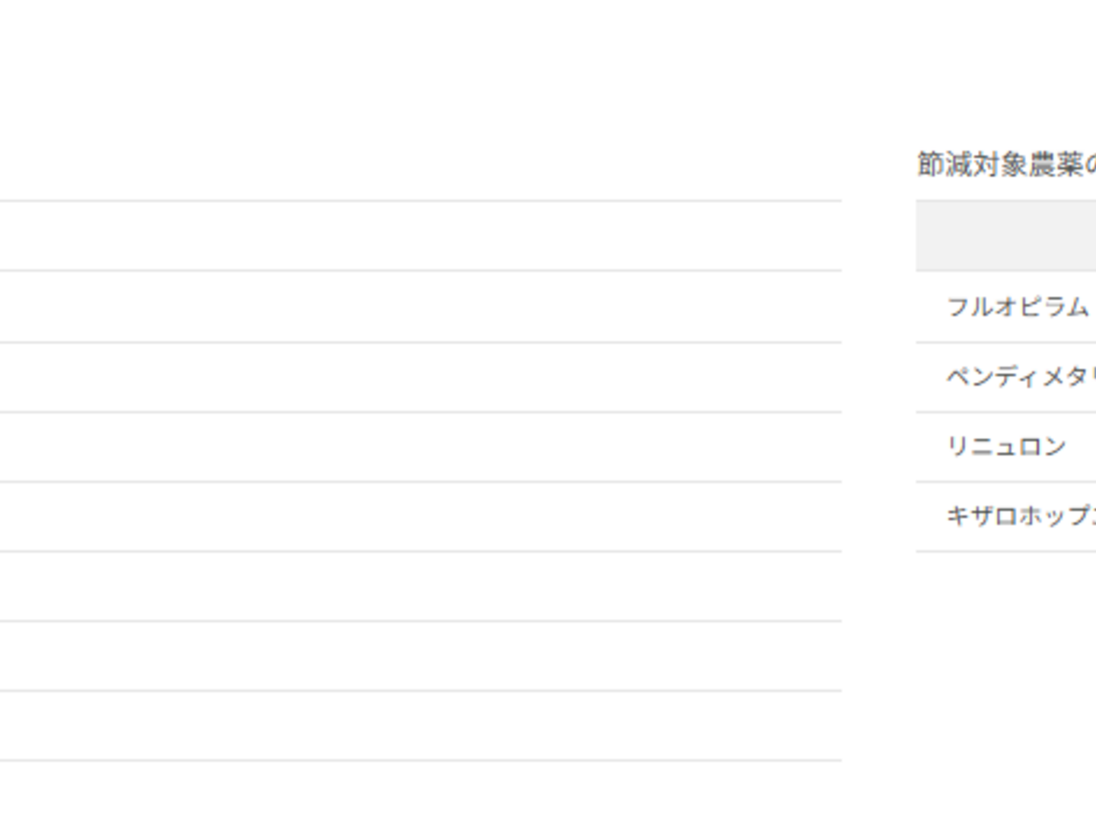Screen dimensions: 1096x822
Task: Click the third empty row of left table
Action: 419,378
